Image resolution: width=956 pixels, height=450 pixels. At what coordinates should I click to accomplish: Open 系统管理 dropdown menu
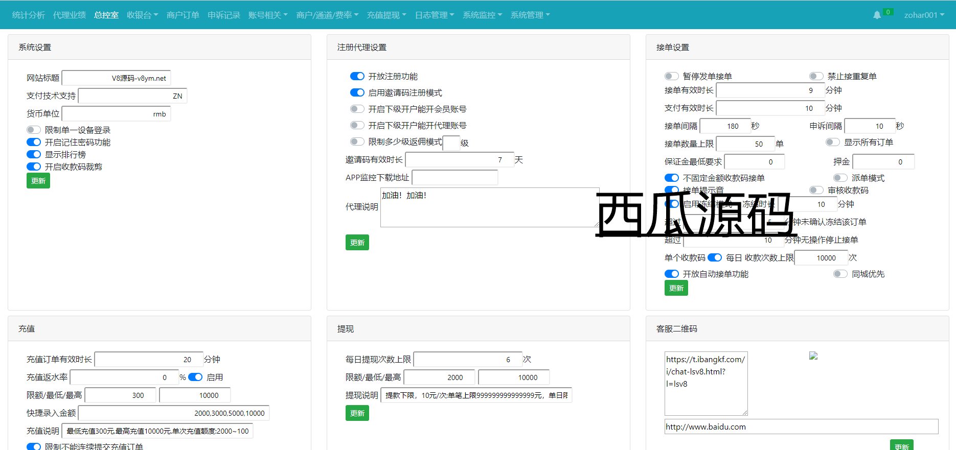[530, 15]
